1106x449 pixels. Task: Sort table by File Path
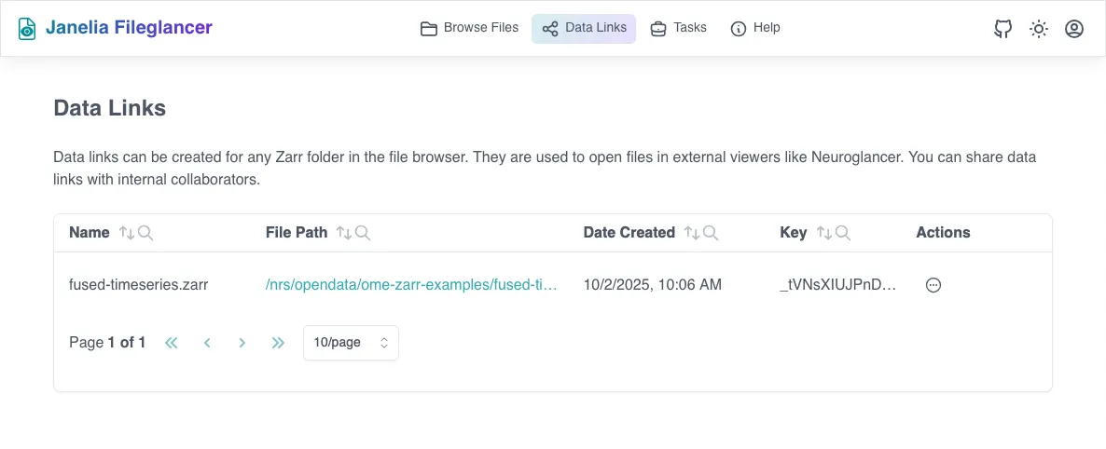tap(344, 233)
